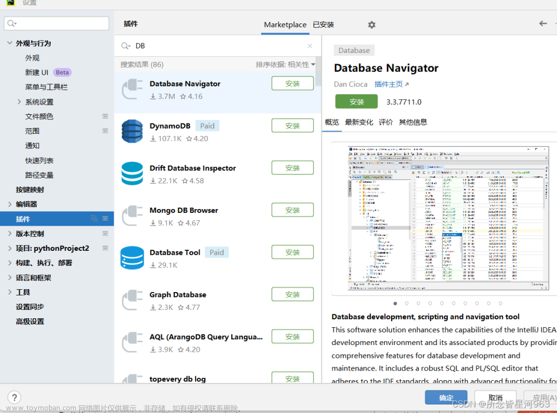Select 快速列表 settings item
The height and width of the screenshot is (413, 557).
point(39,161)
